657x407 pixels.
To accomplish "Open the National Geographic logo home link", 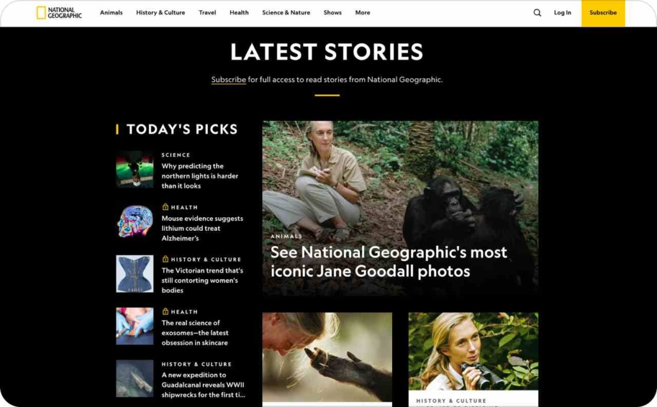I will (59, 13).
